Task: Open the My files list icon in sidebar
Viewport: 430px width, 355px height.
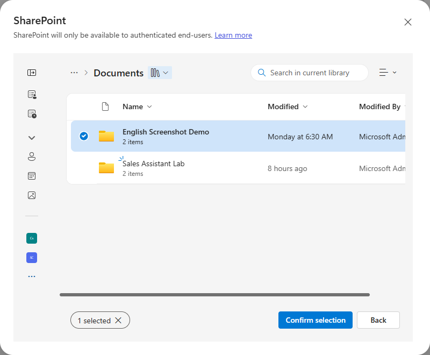Action: (32, 94)
